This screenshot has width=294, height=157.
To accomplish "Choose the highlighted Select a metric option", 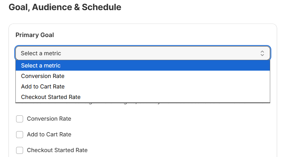I will [x=41, y=65].
